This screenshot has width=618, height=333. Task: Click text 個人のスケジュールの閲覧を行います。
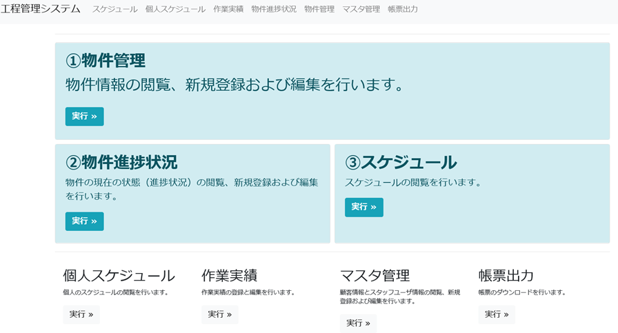[116, 292]
